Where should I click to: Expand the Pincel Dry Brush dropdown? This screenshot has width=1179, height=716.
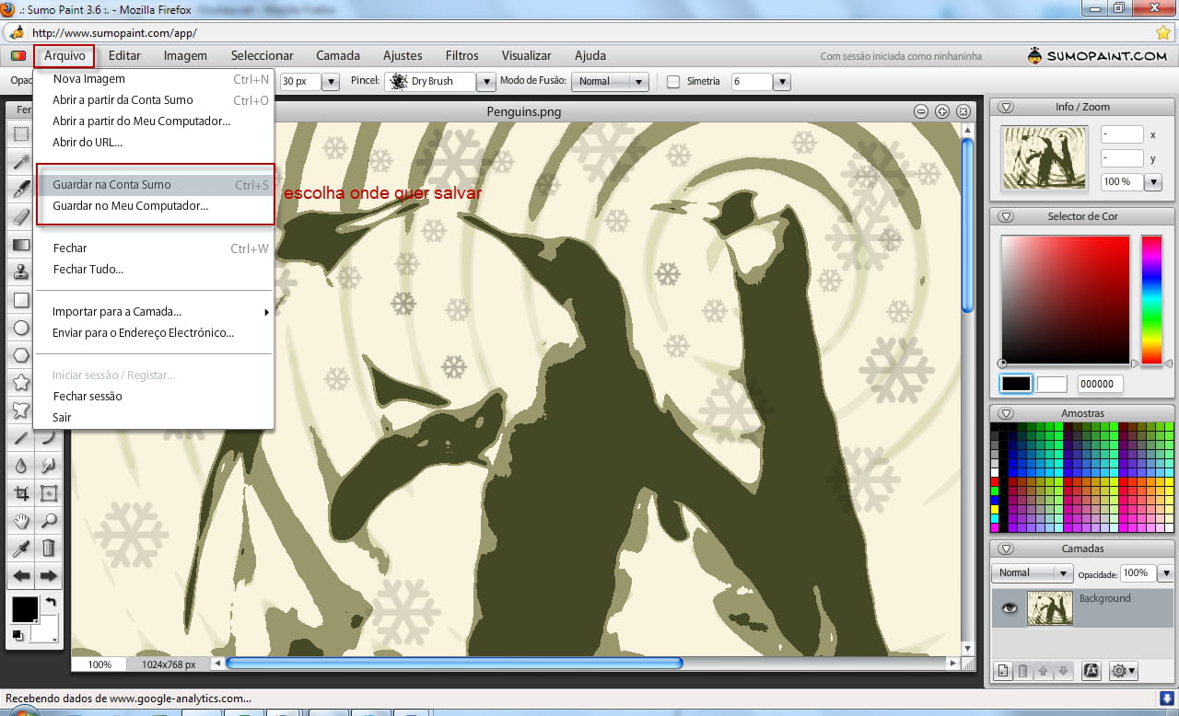(486, 81)
